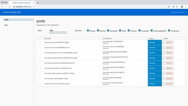
Task: Select checkbox for miss-able-eight-dinner pod row
Action: [x=40, y=68]
